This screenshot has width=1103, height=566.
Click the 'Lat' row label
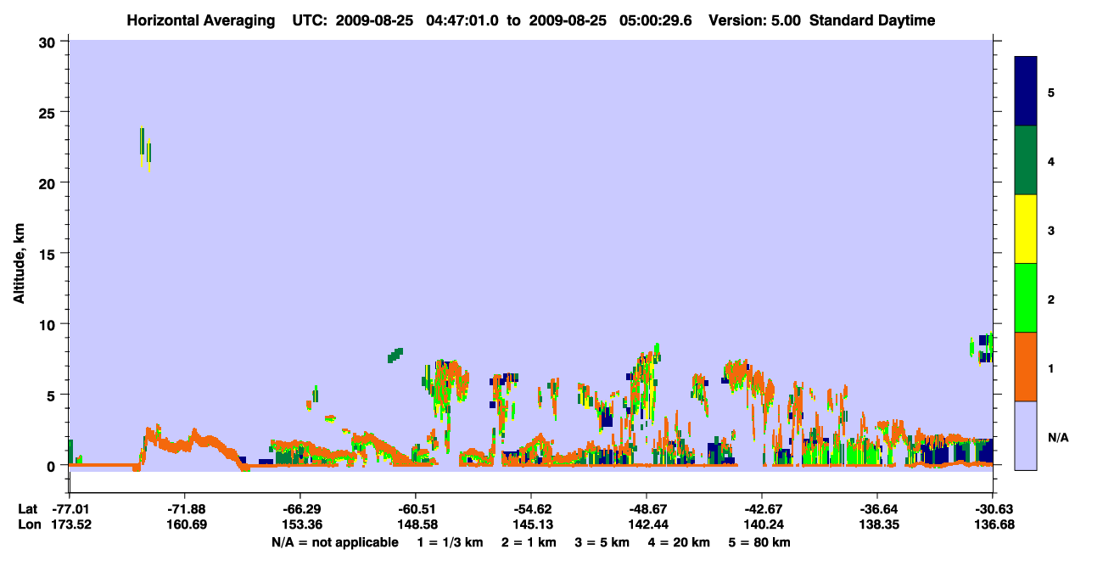(27, 509)
